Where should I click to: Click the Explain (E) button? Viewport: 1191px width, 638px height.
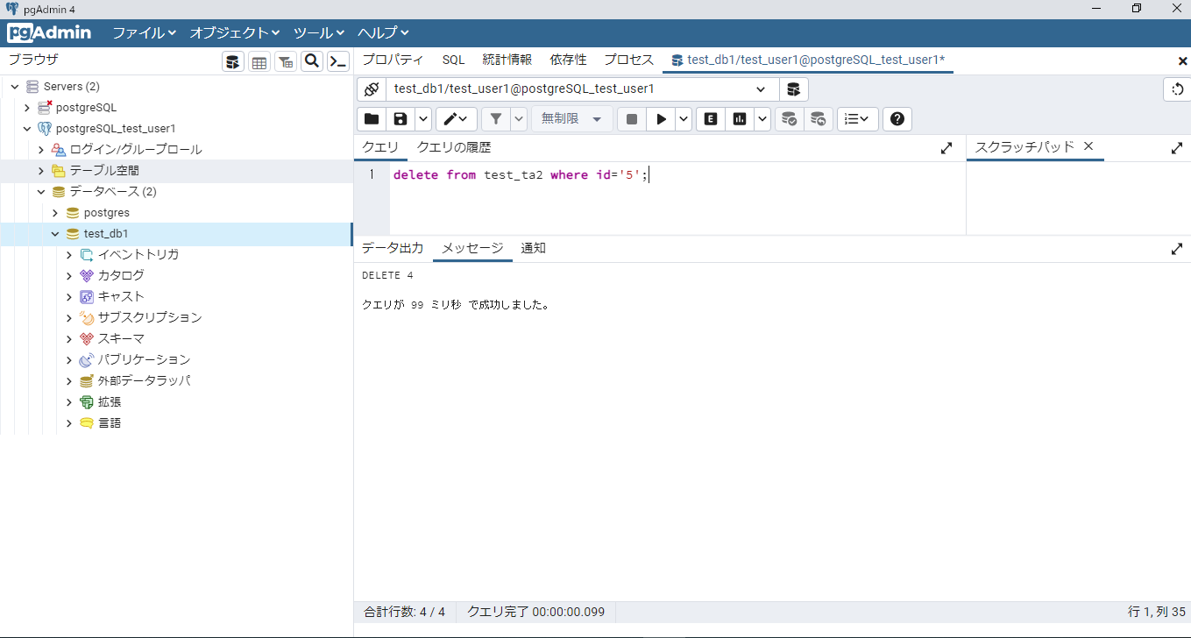click(x=711, y=119)
